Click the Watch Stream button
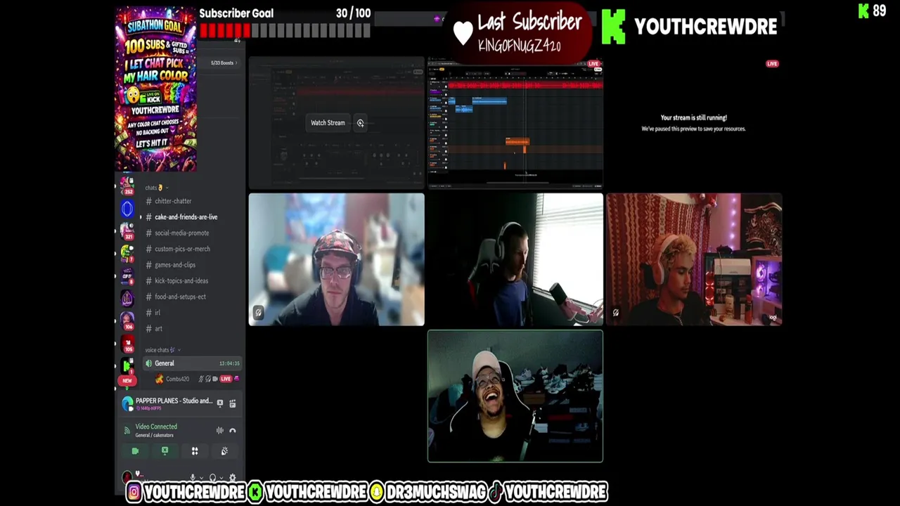Screen dimensions: 900x506 point(328,123)
